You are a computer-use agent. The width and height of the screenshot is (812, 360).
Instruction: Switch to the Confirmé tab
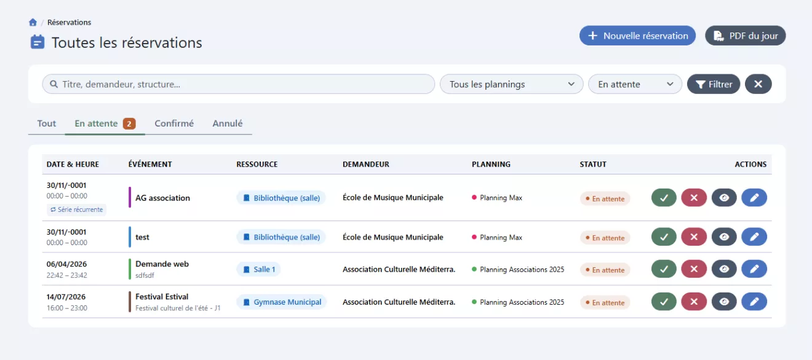[174, 123]
